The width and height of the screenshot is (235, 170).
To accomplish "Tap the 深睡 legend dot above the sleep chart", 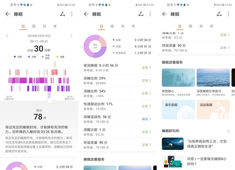I will (15, 57).
